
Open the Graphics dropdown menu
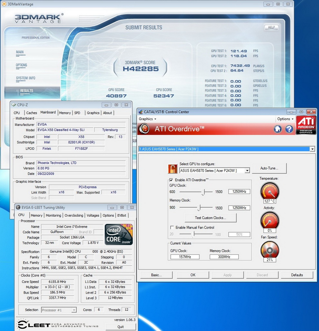tap(147, 119)
